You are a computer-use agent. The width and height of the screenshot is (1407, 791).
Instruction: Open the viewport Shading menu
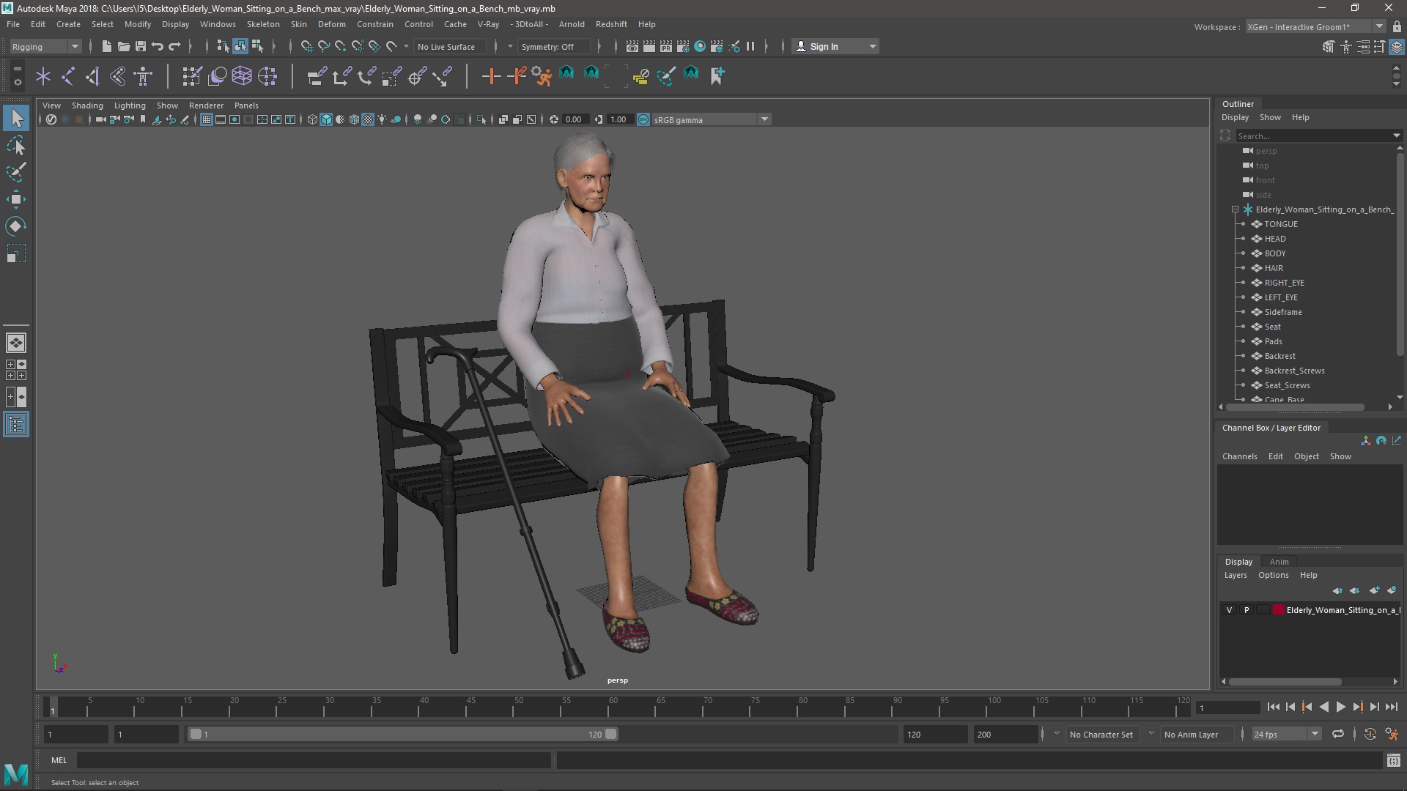pos(87,105)
